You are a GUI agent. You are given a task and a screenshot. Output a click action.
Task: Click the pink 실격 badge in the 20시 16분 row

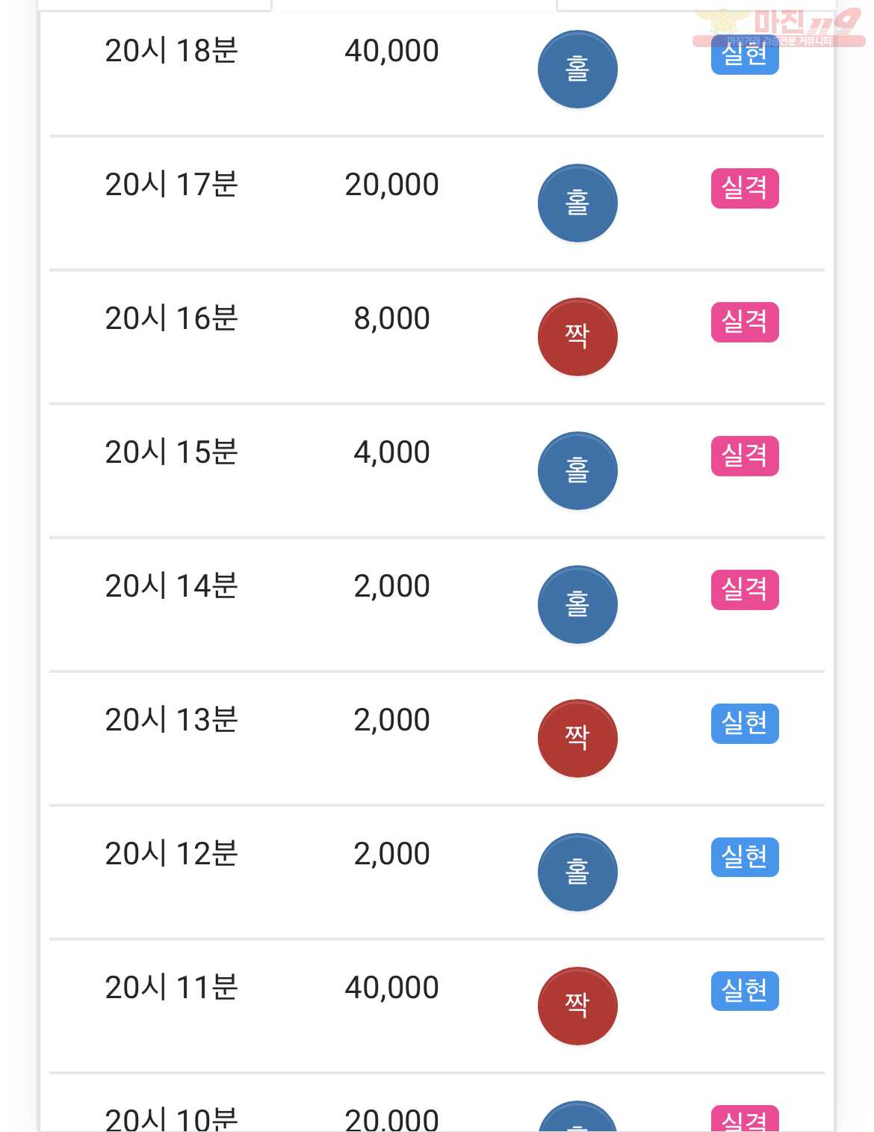(745, 322)
